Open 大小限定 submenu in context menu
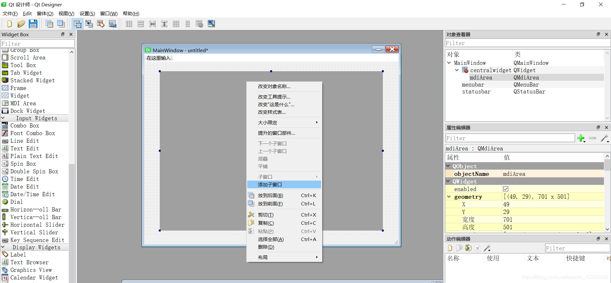 pos(284,122)
